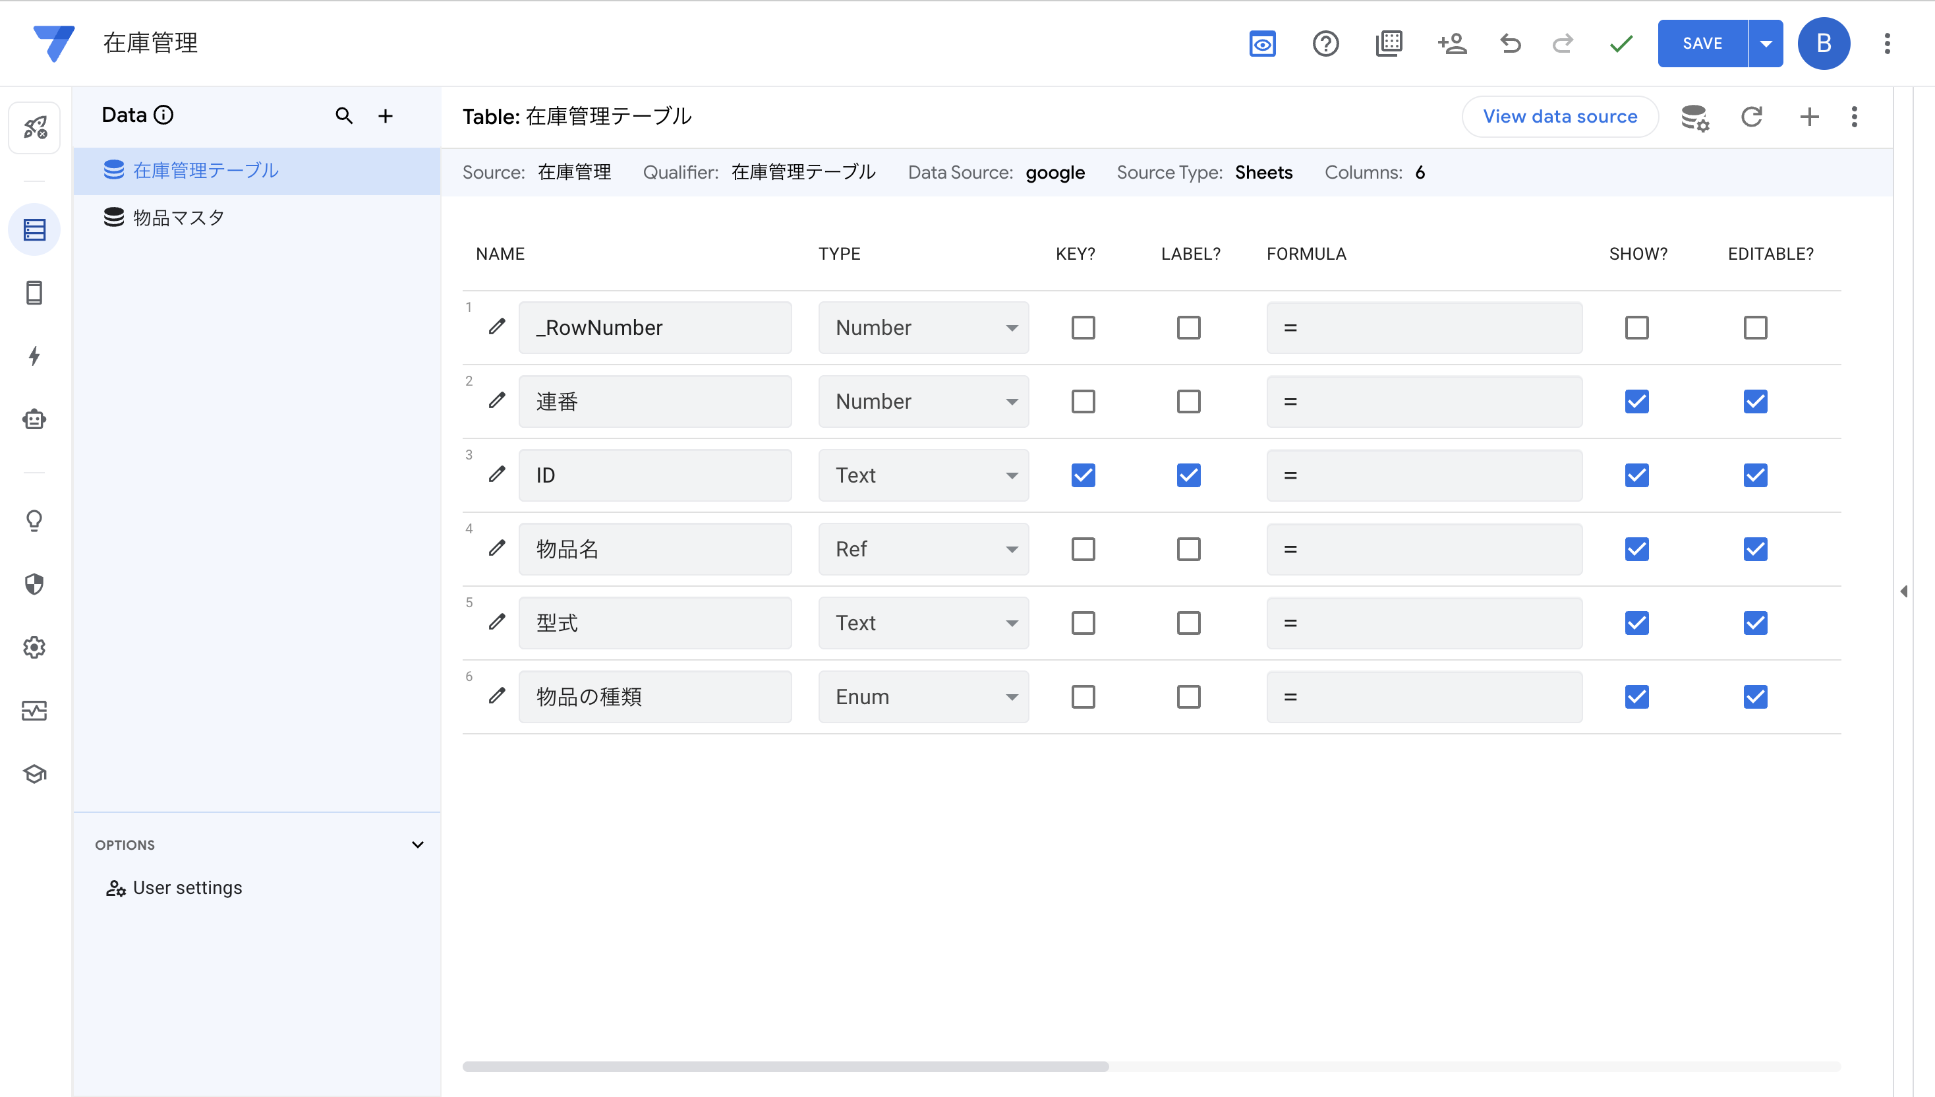Click View data source button
1935x1097 pixels.
click(x=1560, y=117)
